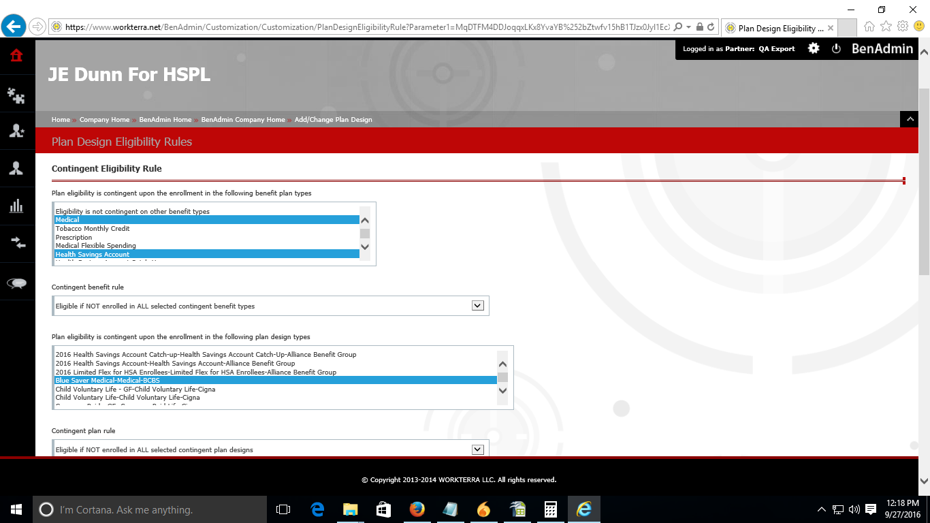Select 'Medical Flexible Spending' in benefit list
The width and height of the screenshot is (930, 523).
(95, 246)
